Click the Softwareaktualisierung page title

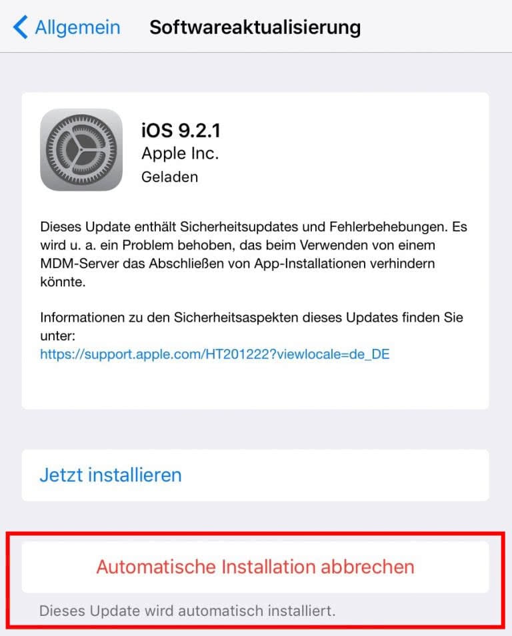[x=255, y=27]
